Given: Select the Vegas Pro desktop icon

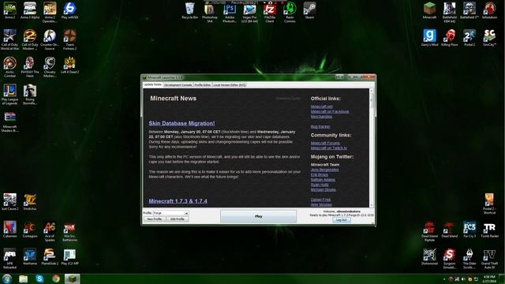Looking at the screenshot, I should pyautogui.click(x=249, y=13).
